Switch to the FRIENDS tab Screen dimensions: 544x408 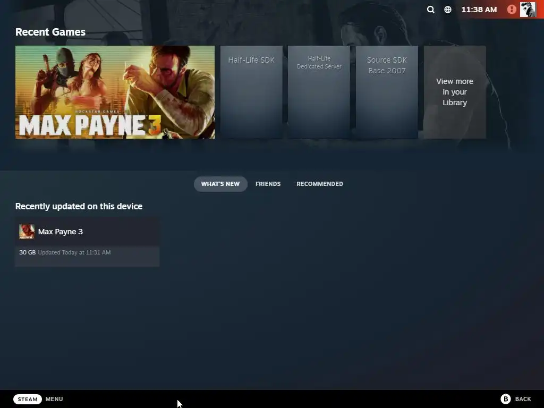(x=268, y=184)
